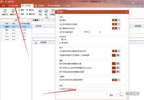Toggle 运行任务时显示任务窗口 switch
This screenshot has width=144, height=100.
pos(116,24)
